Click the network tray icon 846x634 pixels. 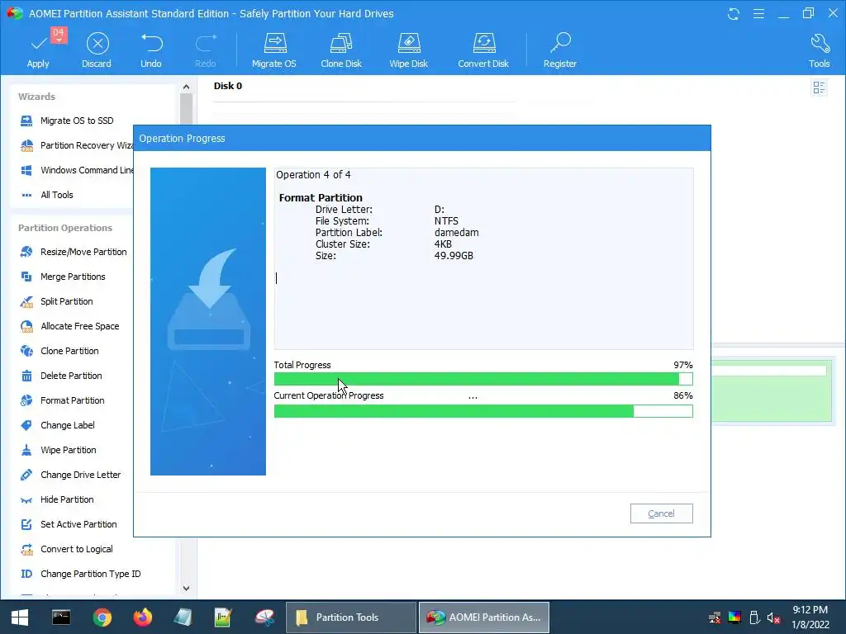point(715,617)
